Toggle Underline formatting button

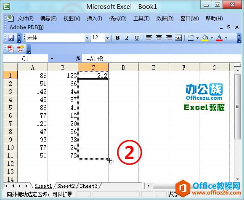[x=137, y=38]
